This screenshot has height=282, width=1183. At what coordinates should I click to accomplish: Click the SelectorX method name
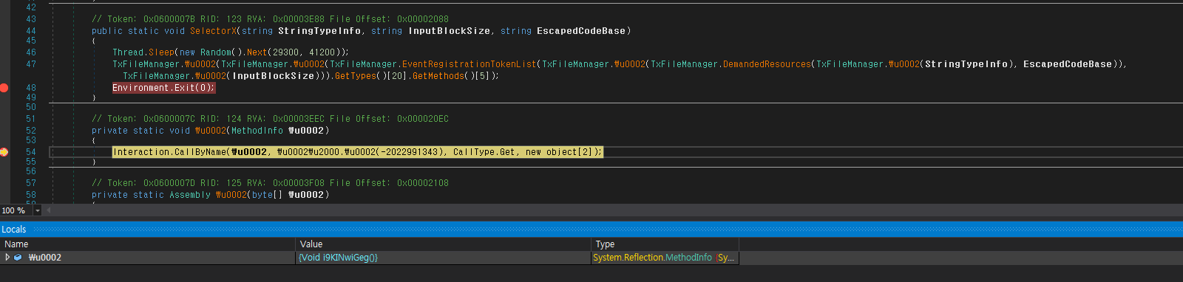(214, 31)
